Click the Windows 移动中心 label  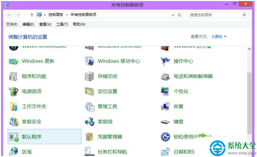pyautogui.click(x=119, y=61)
